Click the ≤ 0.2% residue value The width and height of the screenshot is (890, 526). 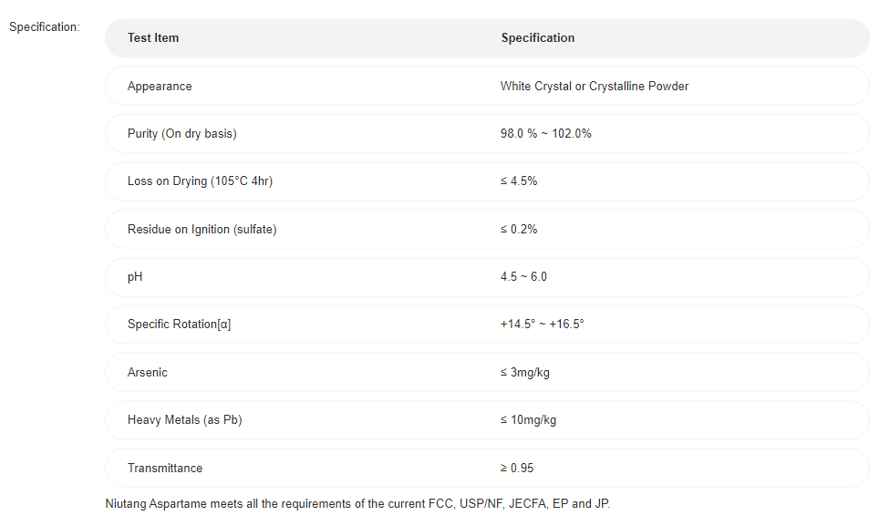click(x=519, y=230)
